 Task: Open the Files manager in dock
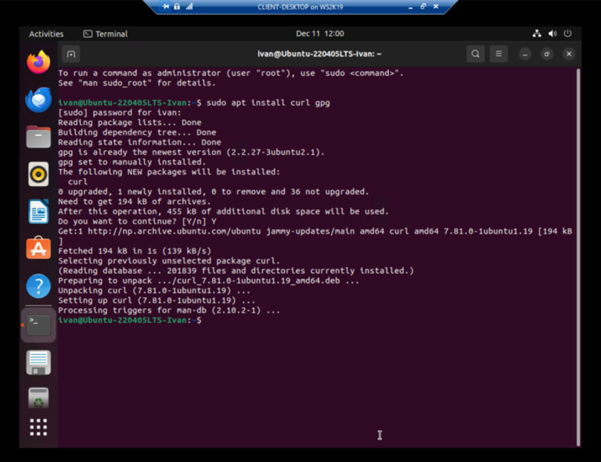click(38, 137)
